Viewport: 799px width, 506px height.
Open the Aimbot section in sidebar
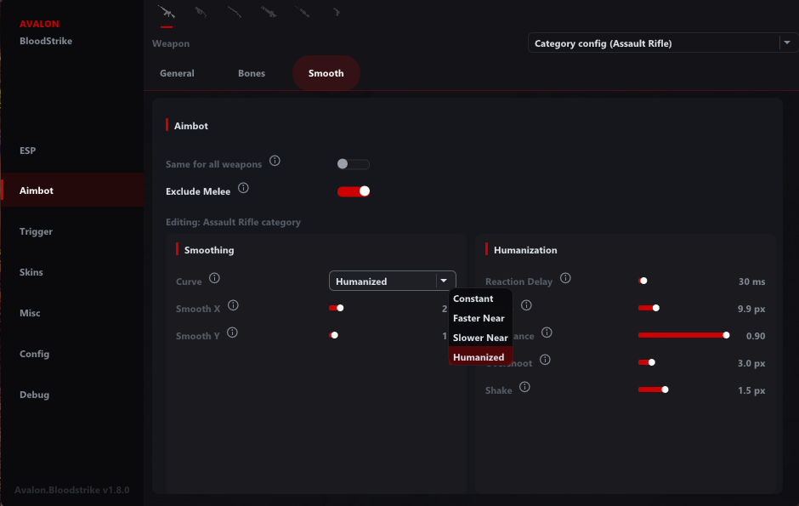(x=72, y=190)
